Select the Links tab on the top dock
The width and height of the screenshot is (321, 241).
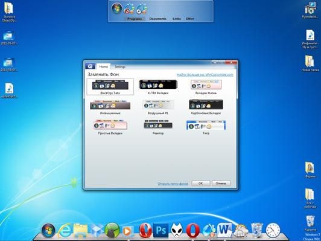coord(177,19)
